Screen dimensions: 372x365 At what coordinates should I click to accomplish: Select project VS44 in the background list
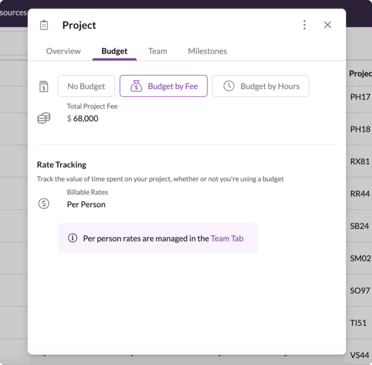pos(359,355)
